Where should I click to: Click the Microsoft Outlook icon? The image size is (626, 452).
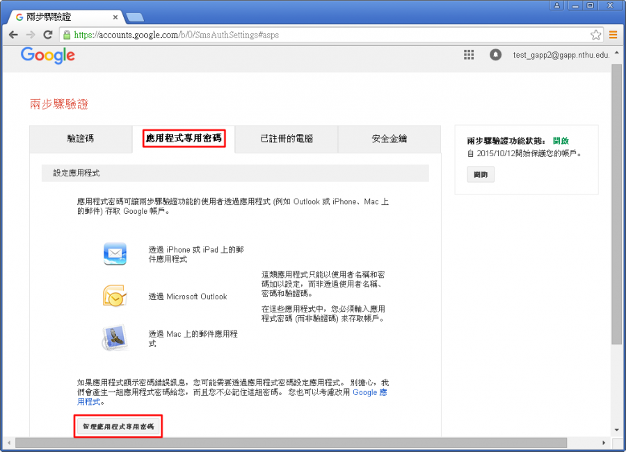click(114, 296)
